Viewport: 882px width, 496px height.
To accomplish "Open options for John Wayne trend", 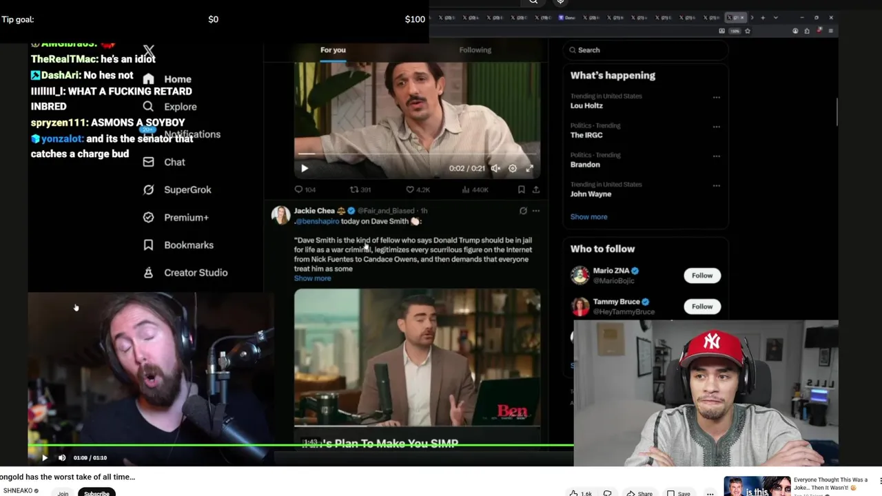I will (716, 185).
